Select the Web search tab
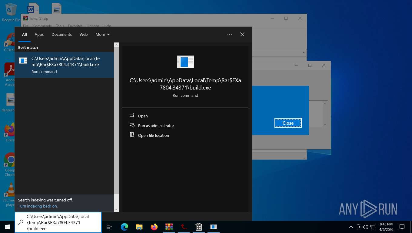The width and height of the screenshot is (412, 233). tap(84, 34)
